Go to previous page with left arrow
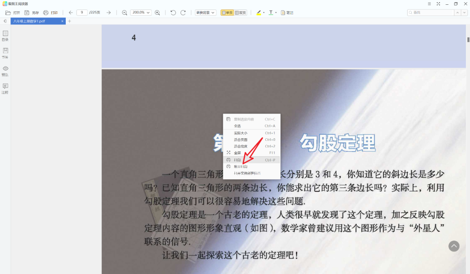Screen dimensions: 470x274 tap(71, 13)
